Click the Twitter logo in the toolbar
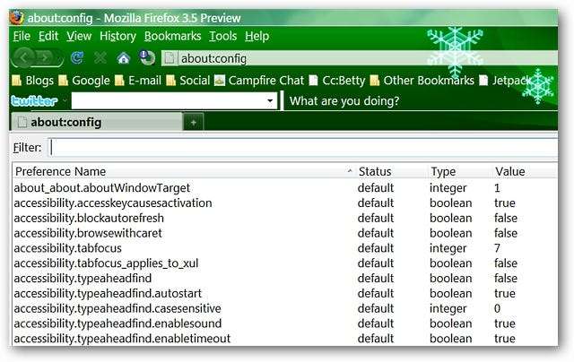 34,100
